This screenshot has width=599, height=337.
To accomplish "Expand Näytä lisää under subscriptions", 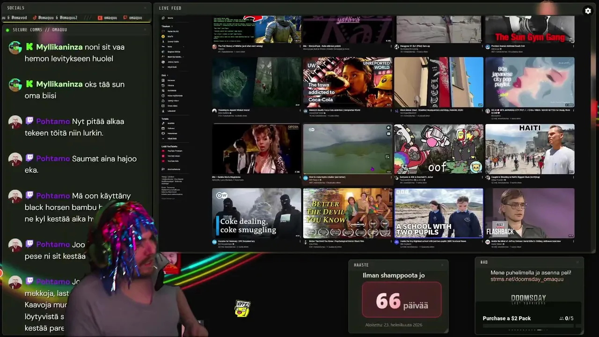I will pos(169,67).
